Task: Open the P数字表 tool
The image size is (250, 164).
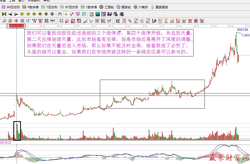Action: point(30,7)
